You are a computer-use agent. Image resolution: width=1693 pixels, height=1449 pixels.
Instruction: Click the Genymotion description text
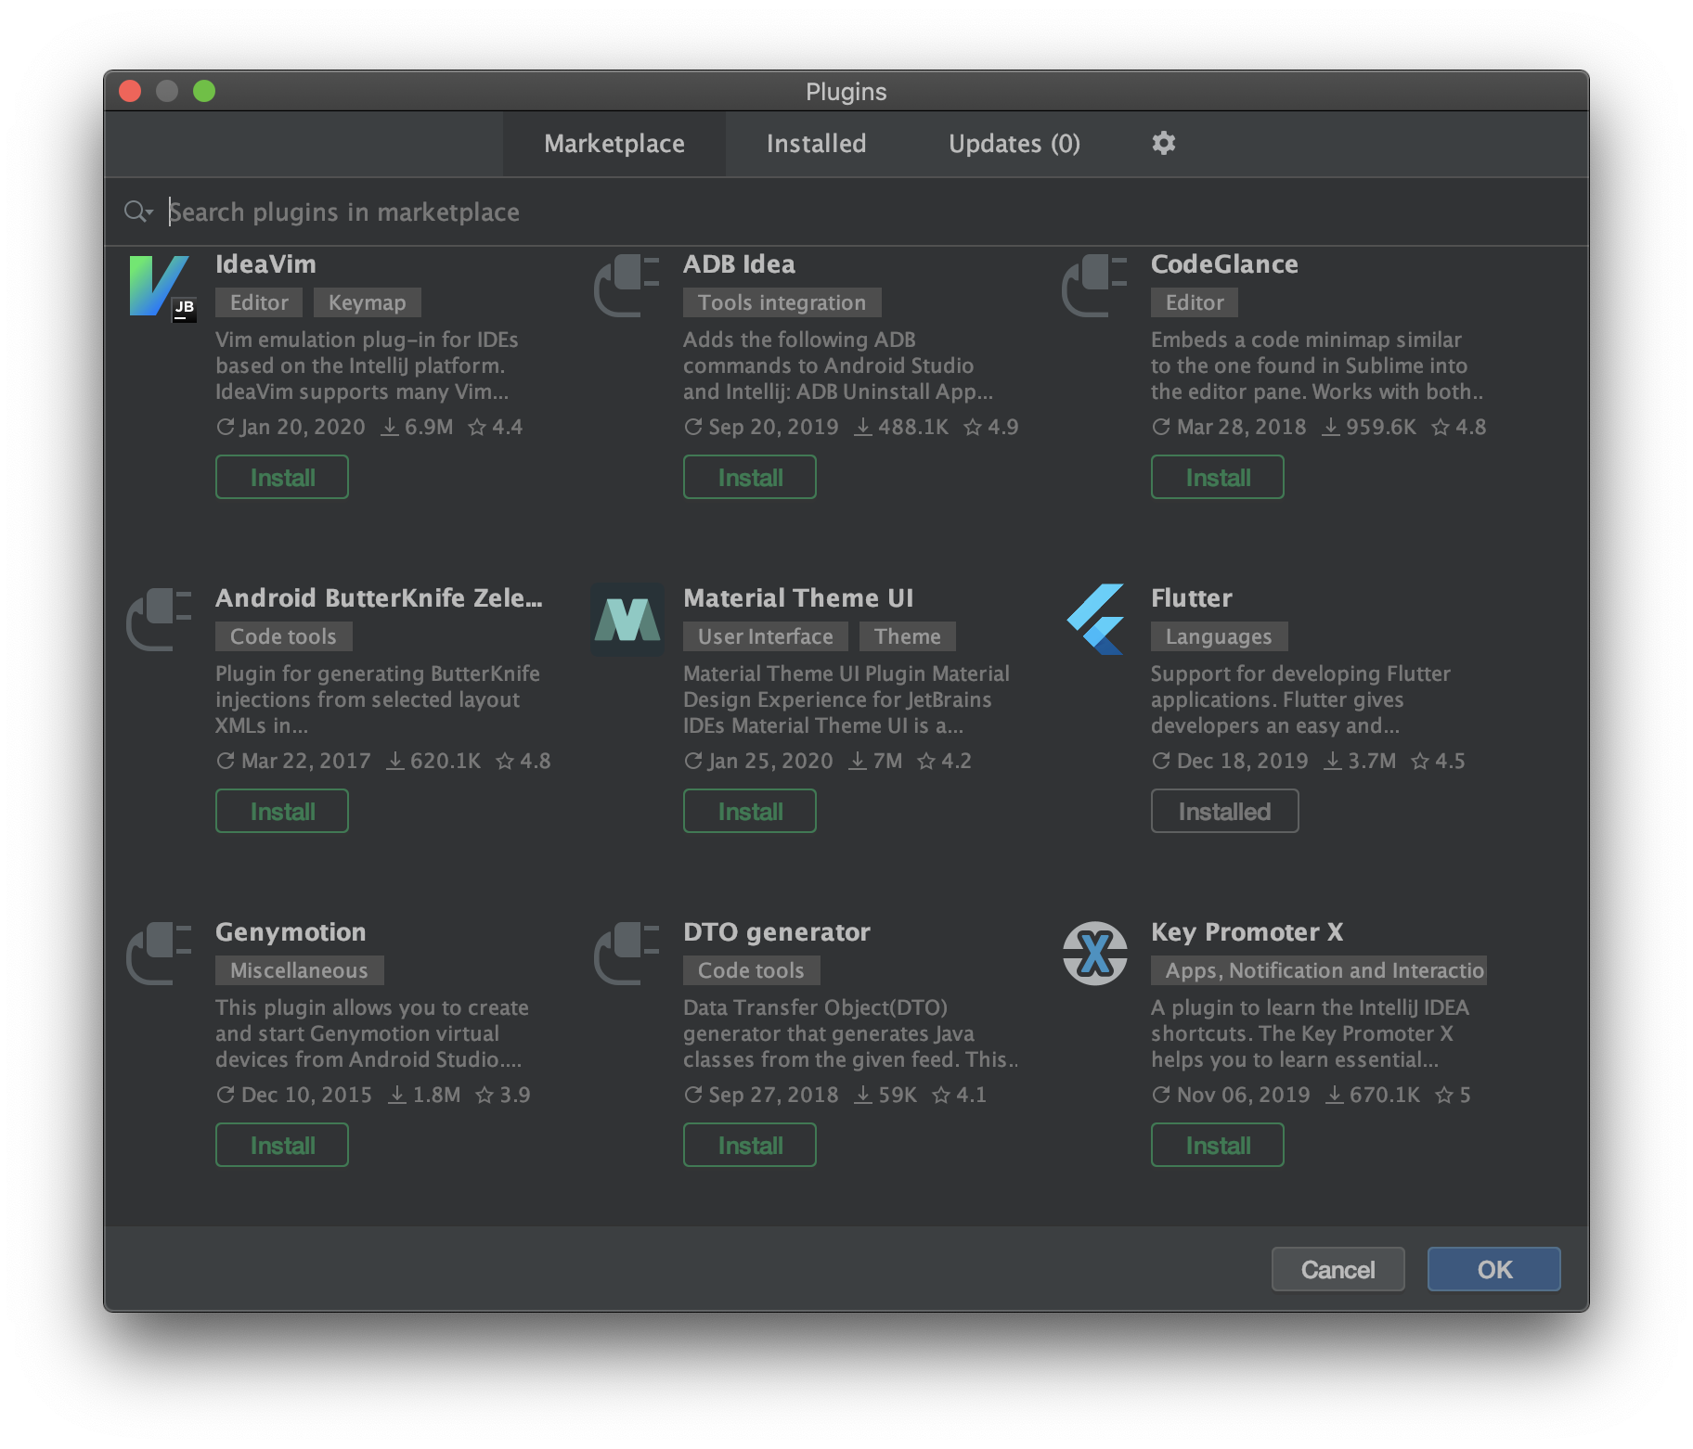pyautogui.click(x=371, y=1033)
